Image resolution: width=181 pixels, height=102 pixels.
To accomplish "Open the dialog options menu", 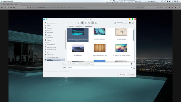I will tap(133, 23).
